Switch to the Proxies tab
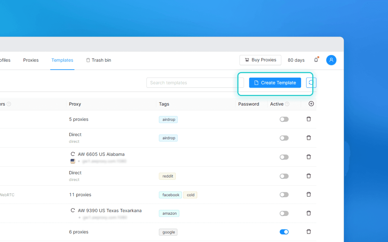This screenshot has width=388, height=242. tap(31, 60)
